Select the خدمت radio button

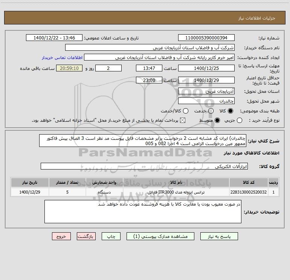point(211,111)
